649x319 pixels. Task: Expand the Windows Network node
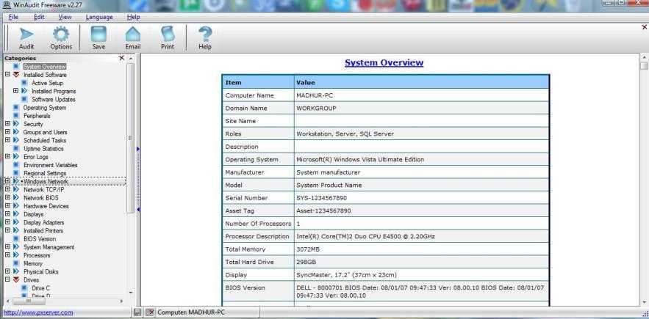(x=7, y=181)
